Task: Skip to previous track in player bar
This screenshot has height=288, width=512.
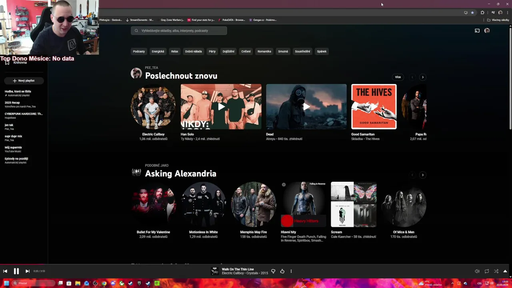Action: 5,271
